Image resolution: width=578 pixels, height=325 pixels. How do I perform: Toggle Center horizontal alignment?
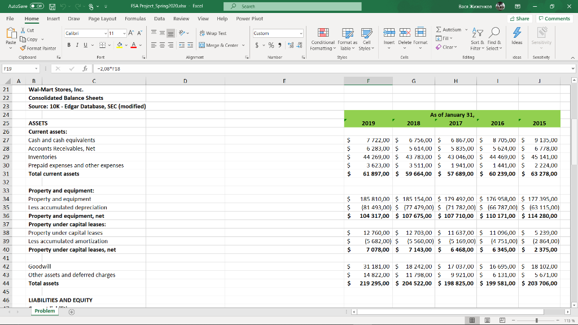pyautogui.click(x=162, y=45)
